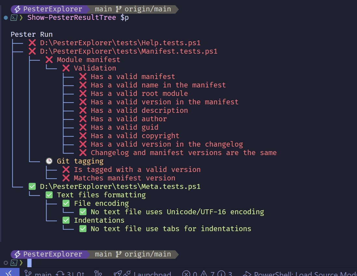Click the green check beside Meta.tests.ps1
The image size is (357, 276).
click(32, 187)
